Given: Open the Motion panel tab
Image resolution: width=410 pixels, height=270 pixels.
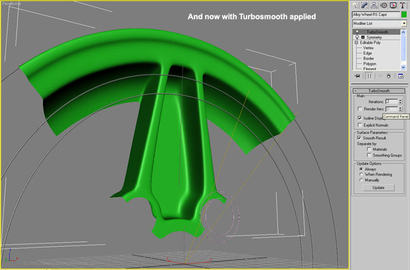Looking at the screenshot, I should point(384,5).
